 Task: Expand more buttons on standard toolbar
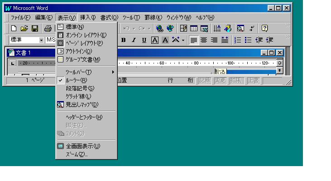pos(288,25)
